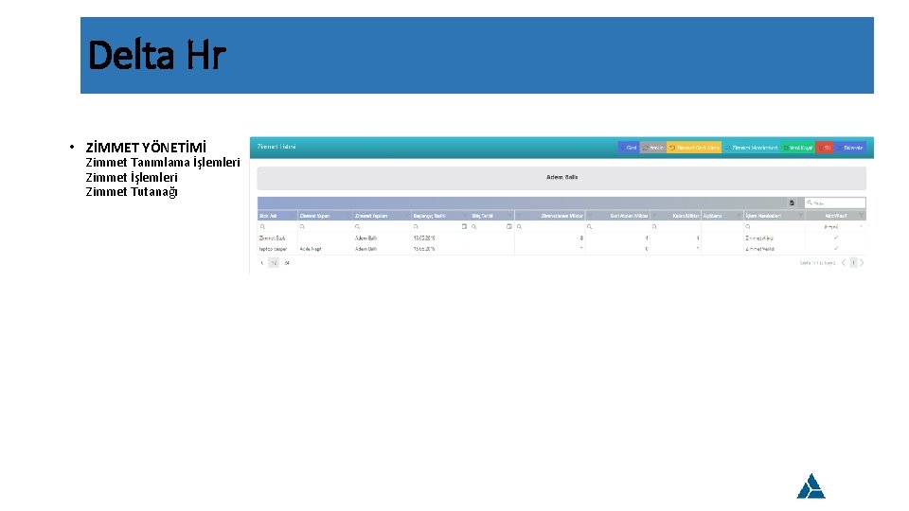This screenshot has height=511, width=909.
Task: Click the ZİMMET YÖNETİMİ heading text
Action: (x=146, y=148)
